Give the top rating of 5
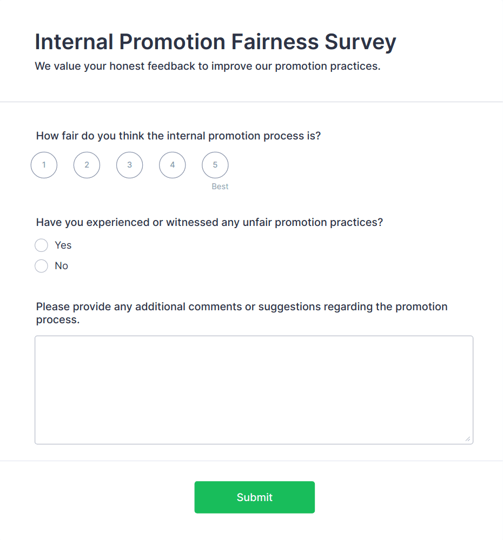 215,165
